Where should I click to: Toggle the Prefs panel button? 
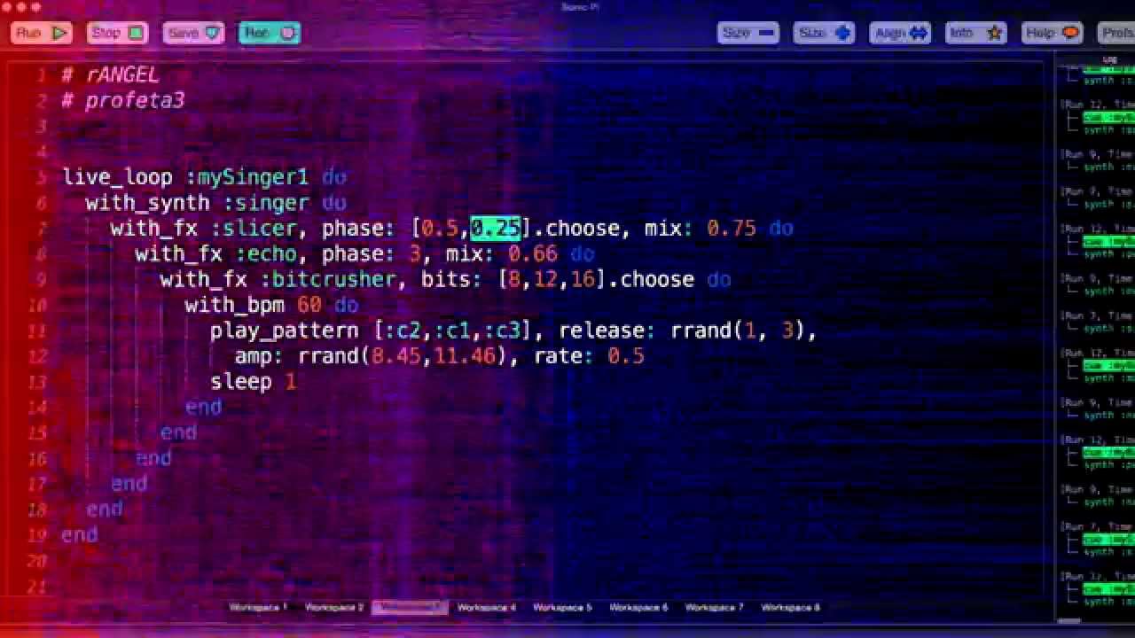(x=1117, y=34)
